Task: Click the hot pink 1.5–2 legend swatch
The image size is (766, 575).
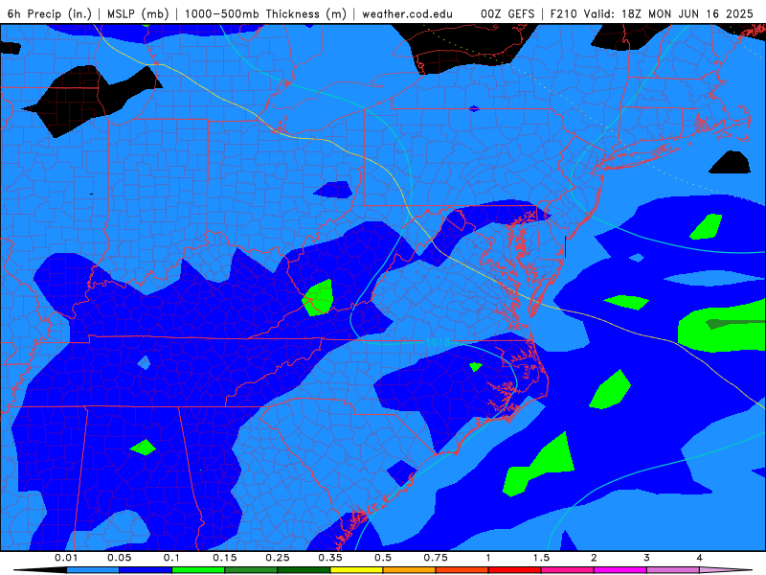Action: [x=568, y=570]
